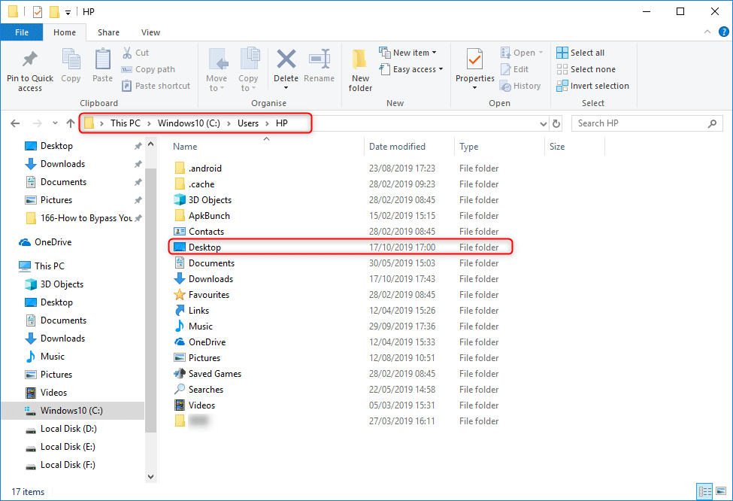
Task: Click Pin to Quick access icon
Action: [x=30, y=59]
